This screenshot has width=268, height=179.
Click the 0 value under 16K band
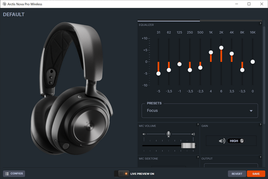pos(253,91)
